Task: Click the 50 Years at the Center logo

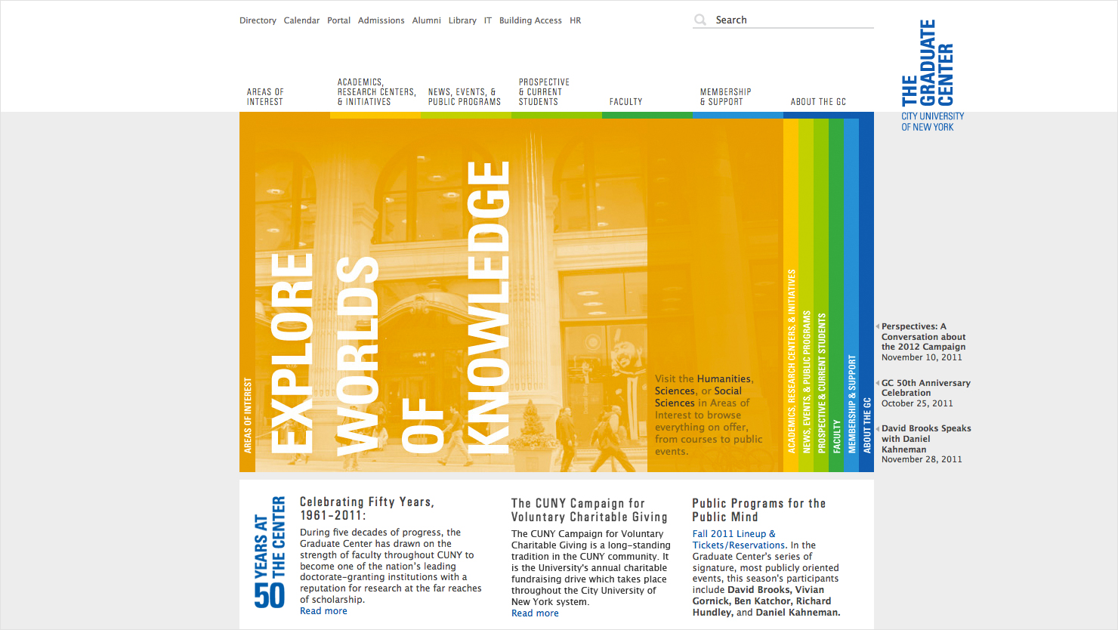Action: coord(270,552)
